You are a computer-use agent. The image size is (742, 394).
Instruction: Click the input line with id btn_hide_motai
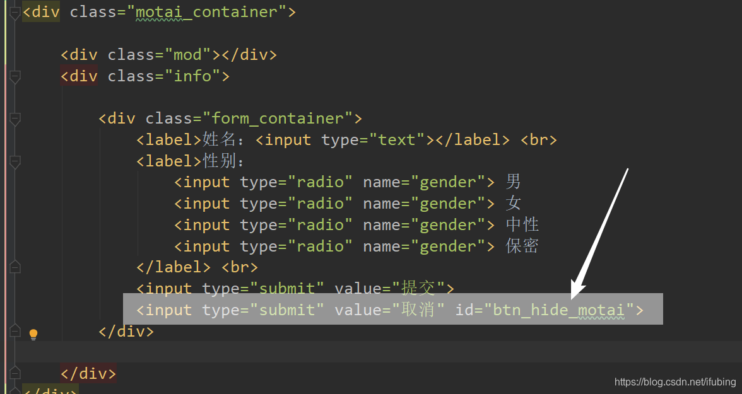[390, 310]
